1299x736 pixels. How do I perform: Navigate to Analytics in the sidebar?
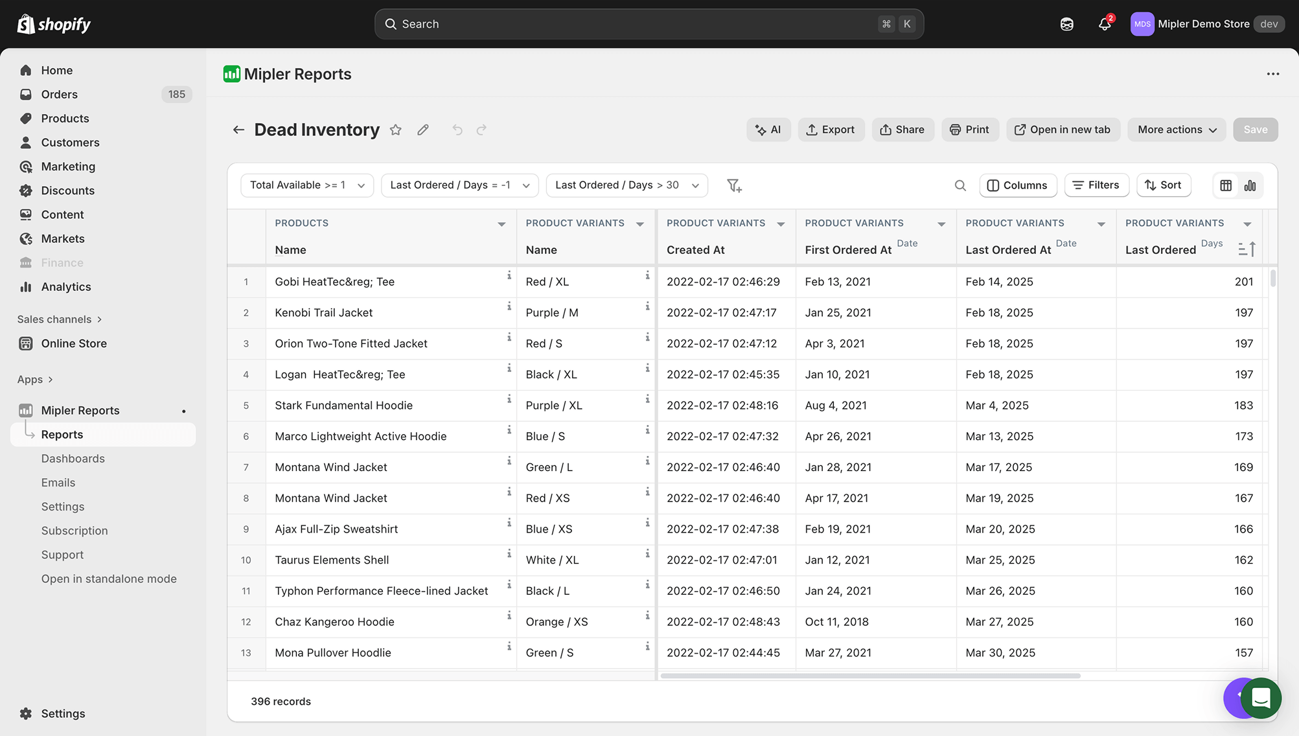65,286
